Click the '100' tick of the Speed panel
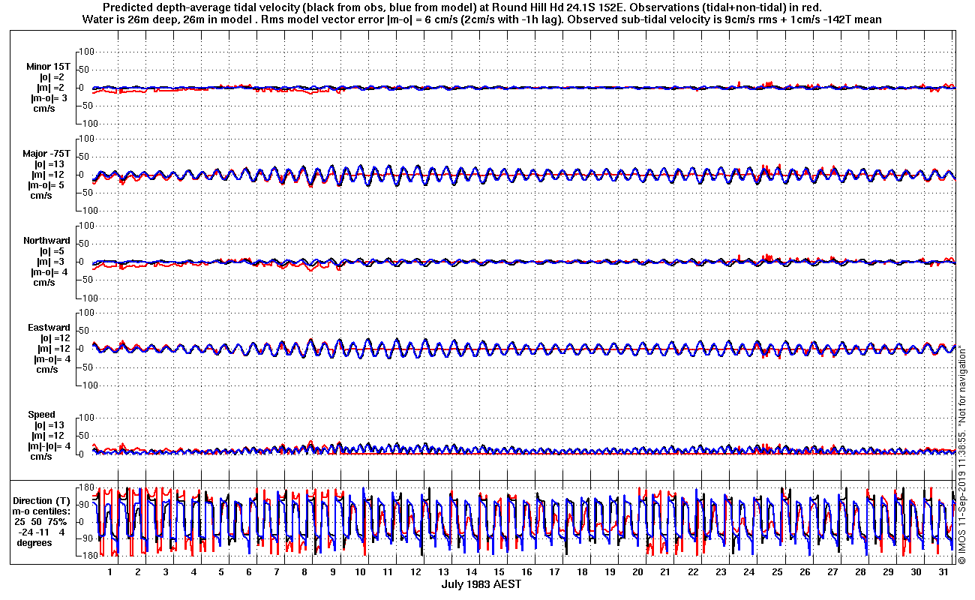 pyautogui.click(x=85, y=417)
